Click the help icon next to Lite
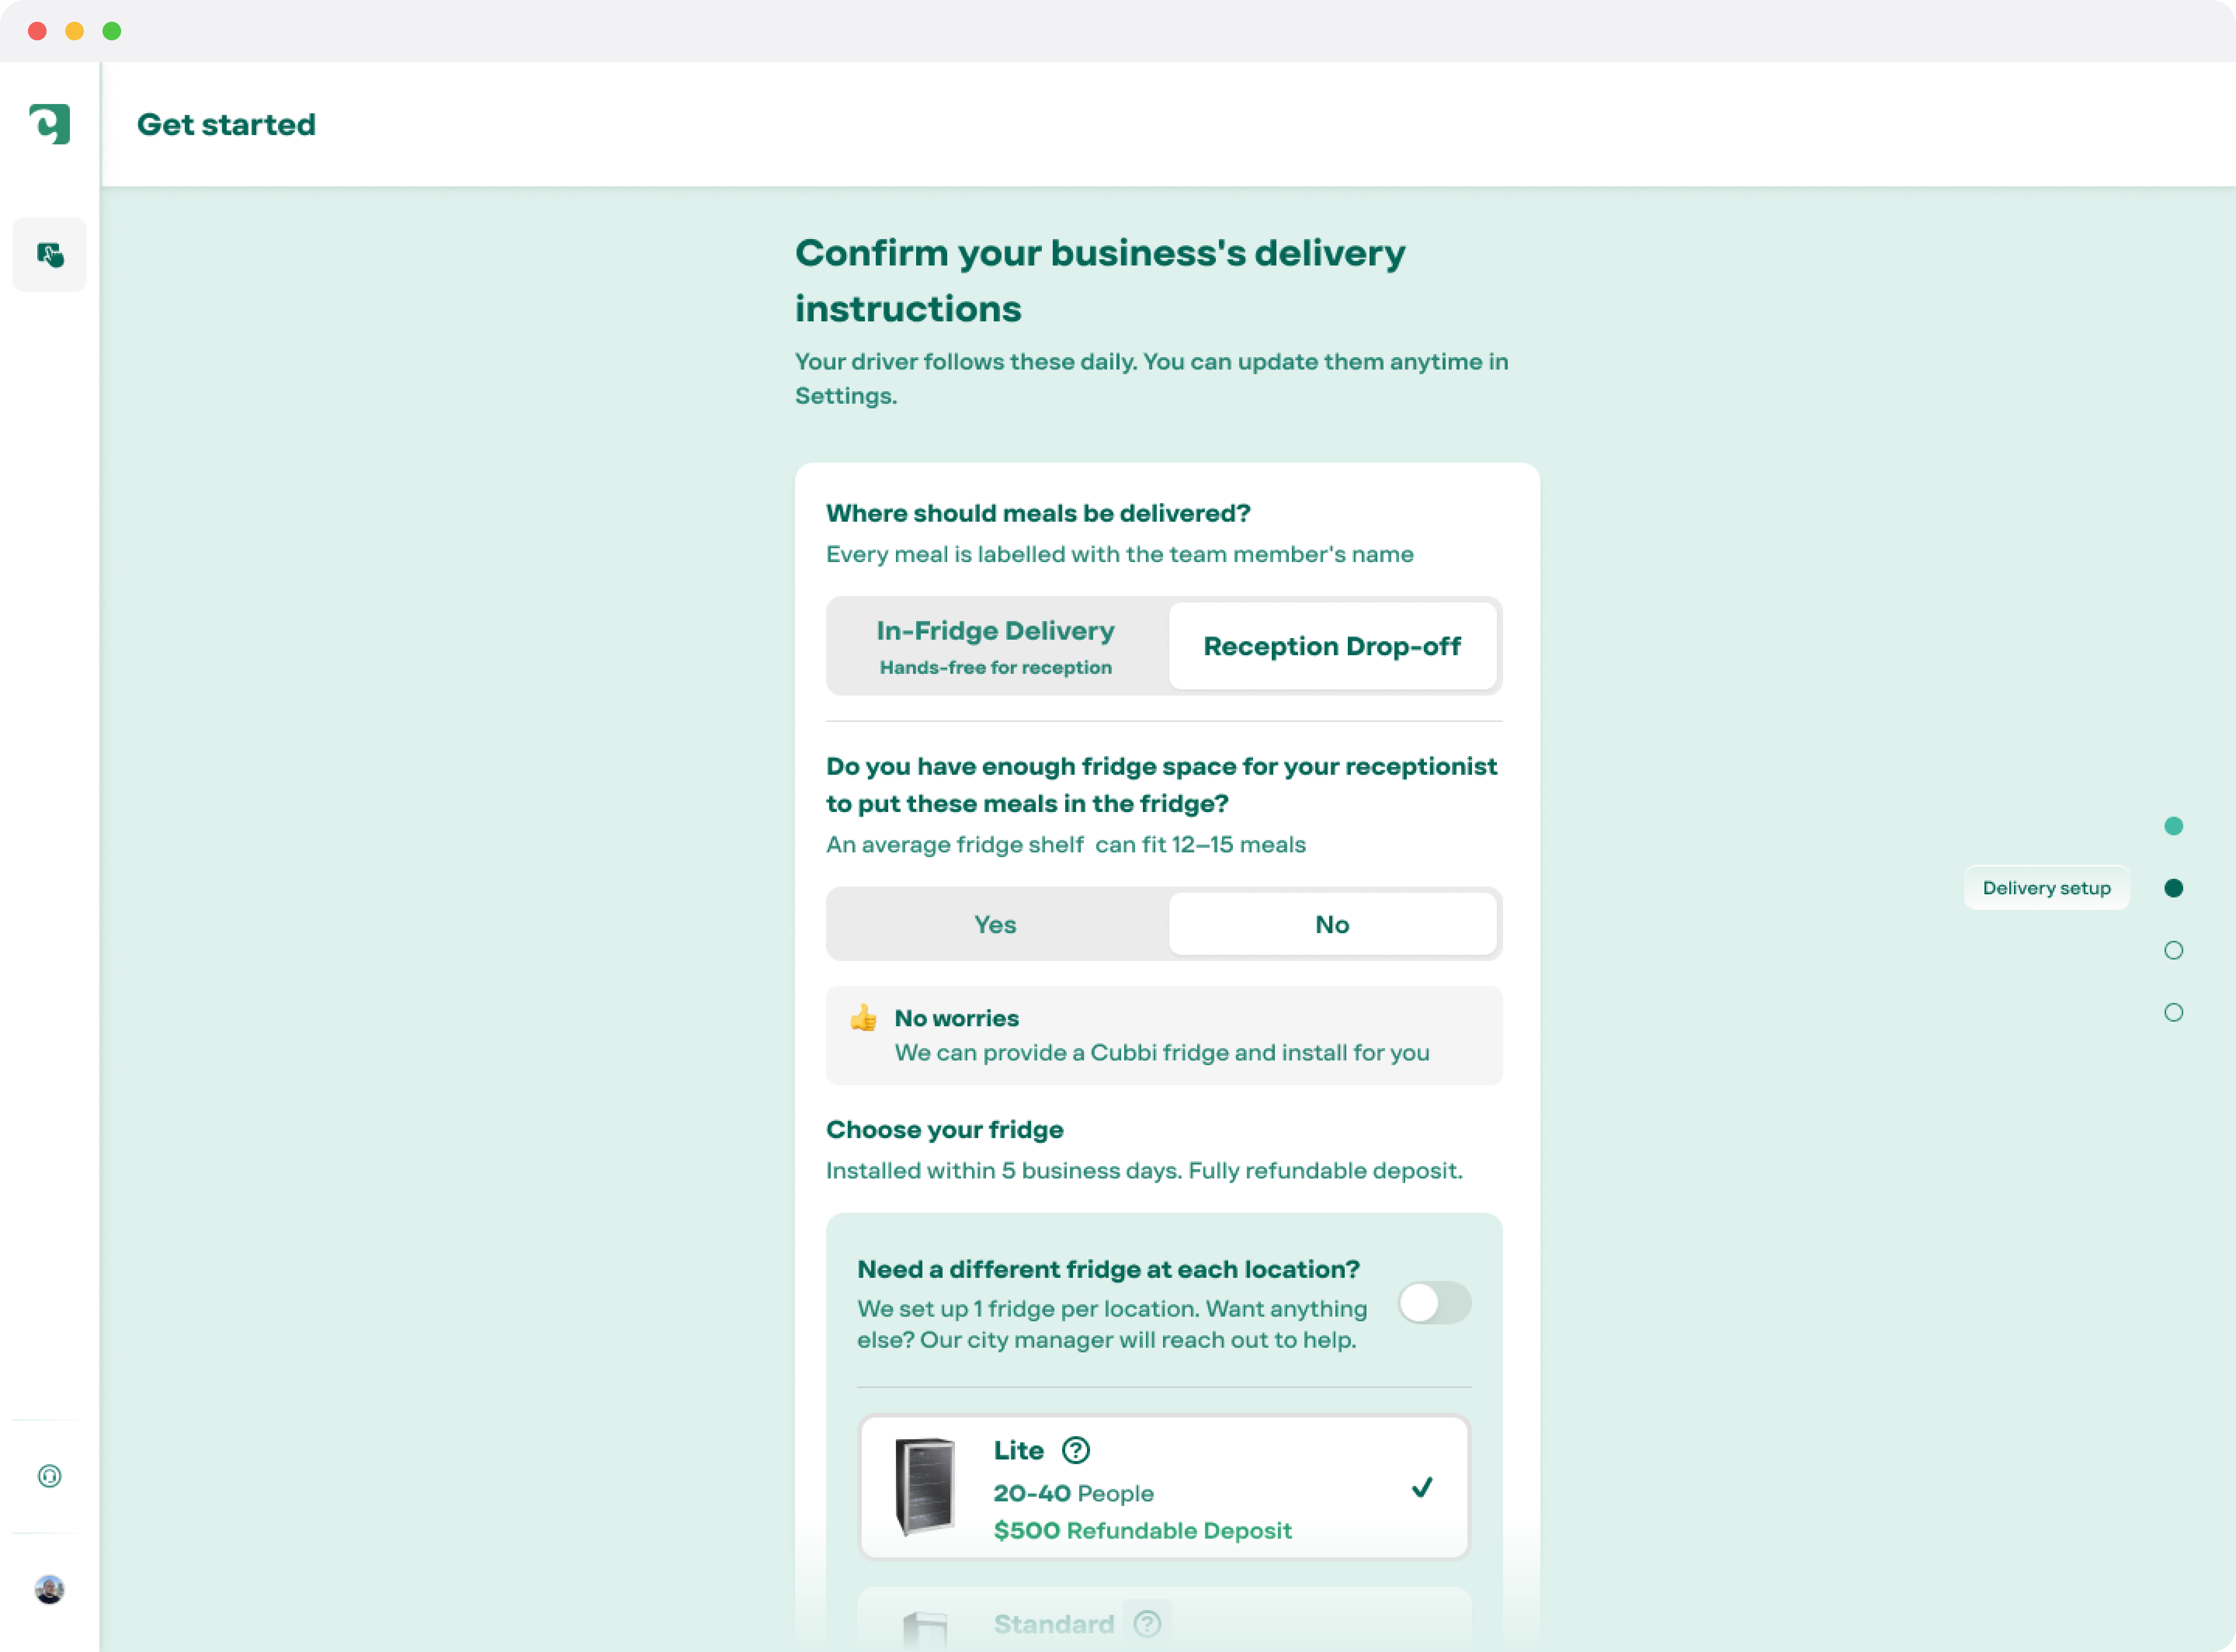Image resolution: width=2236 pixels, height=1652 pixels. pyautogui.click(x=1076, y=1450)
